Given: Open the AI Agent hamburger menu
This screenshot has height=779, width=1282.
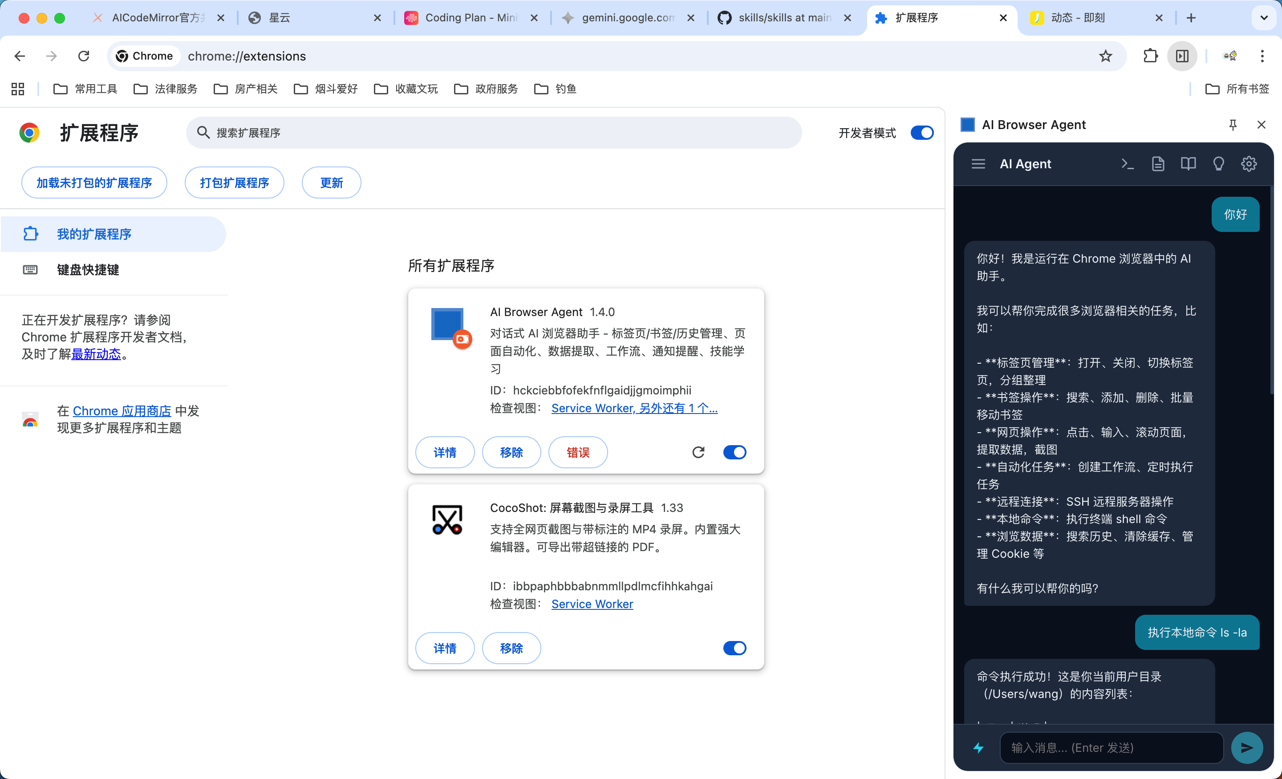Looking at the screenshot, I should point(978,164).
